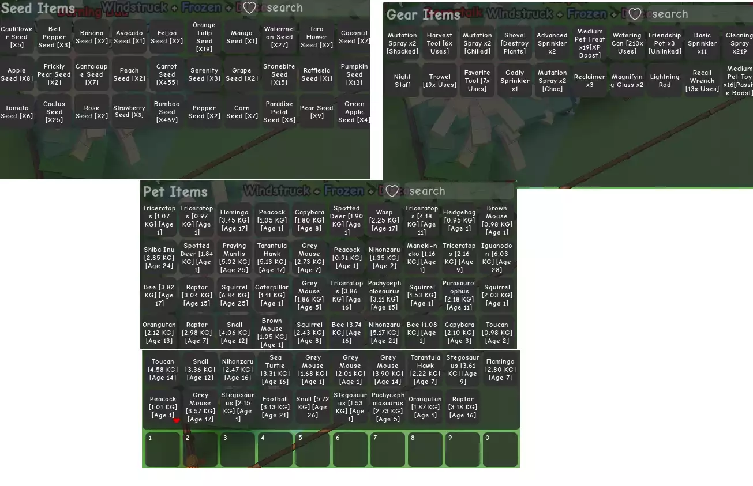This screenshot has width=753, height=486.
Task: Select the Shiba Inu 2.85 KG pet
Action: point(159,258)
